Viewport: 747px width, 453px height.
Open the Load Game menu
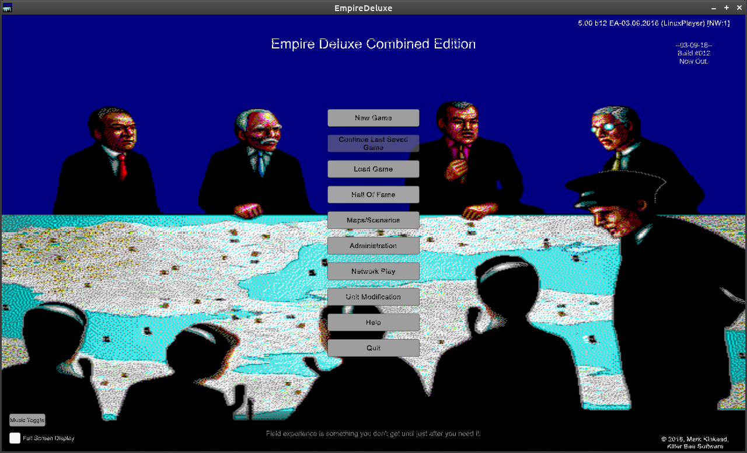pos(373,169)
